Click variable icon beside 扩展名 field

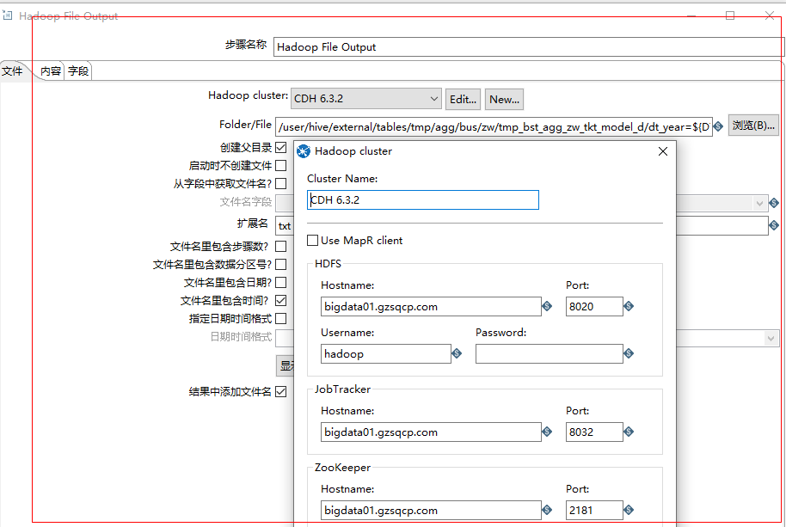pos(774,225)
